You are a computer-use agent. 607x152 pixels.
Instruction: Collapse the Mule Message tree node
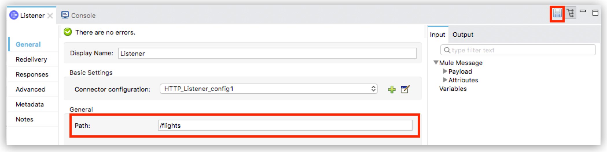(436, 63)
